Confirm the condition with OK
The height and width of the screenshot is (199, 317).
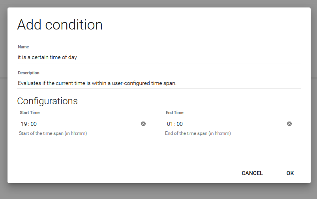290,173
